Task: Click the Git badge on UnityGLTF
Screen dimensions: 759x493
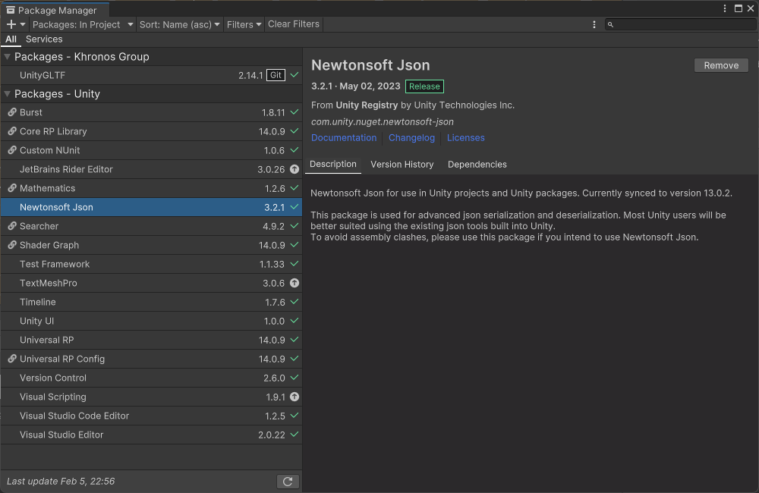Action: coord(276,75)
